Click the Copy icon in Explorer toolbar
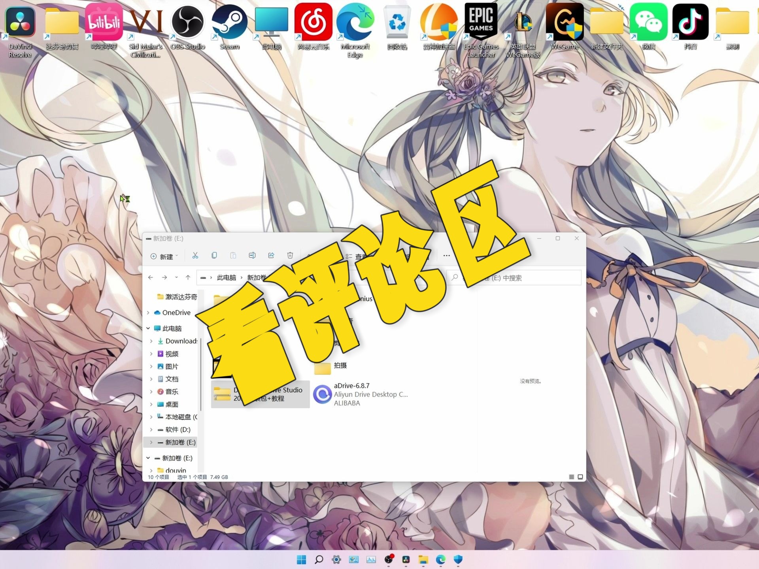Screen dimensions: 759x569 click(214, 256)
